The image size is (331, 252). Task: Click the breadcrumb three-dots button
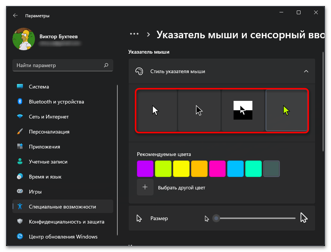pyautogui.click(x=134, y=34)
